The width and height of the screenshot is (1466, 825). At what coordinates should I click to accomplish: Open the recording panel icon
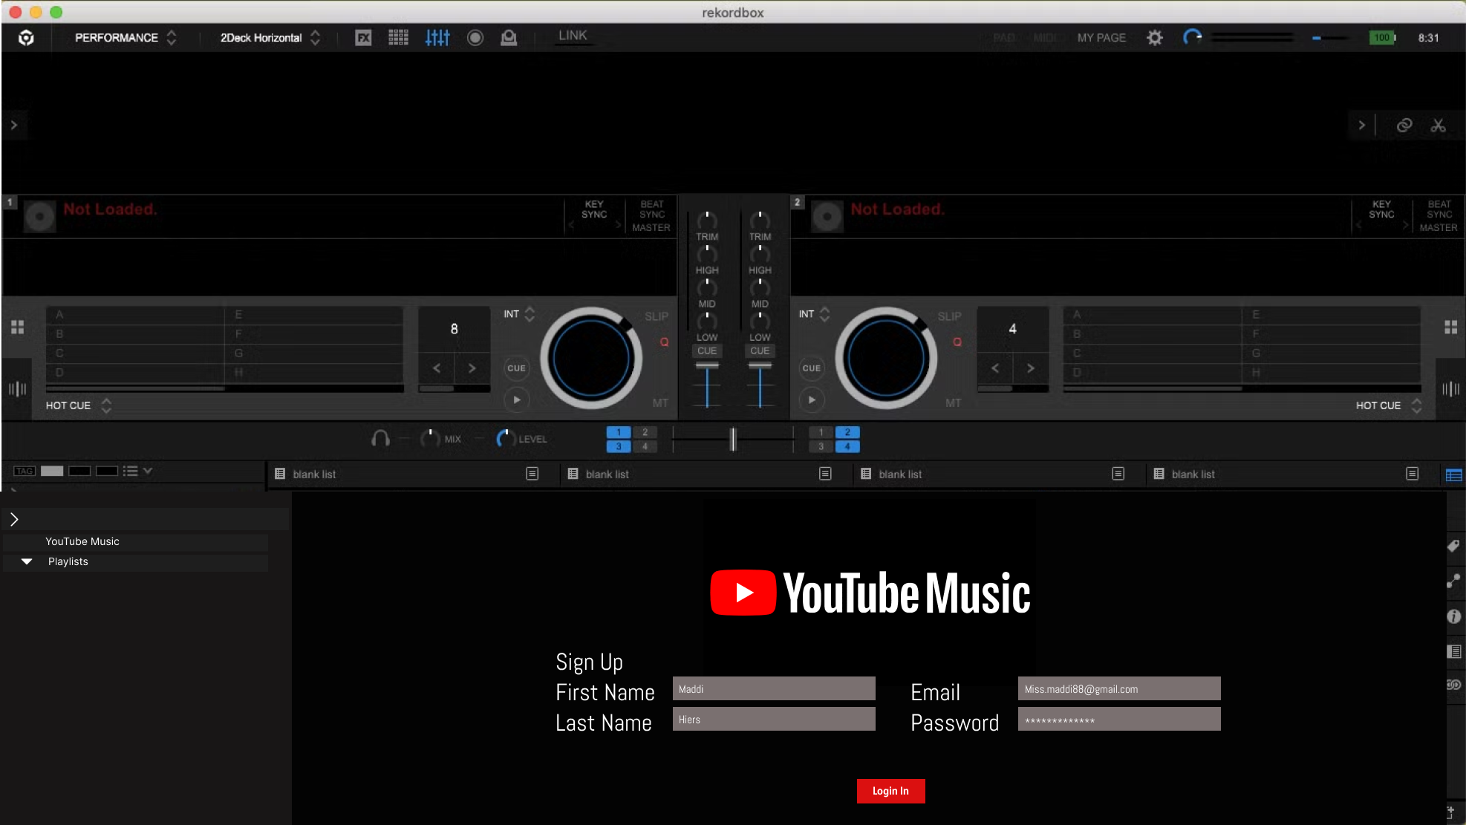point(475,38)
